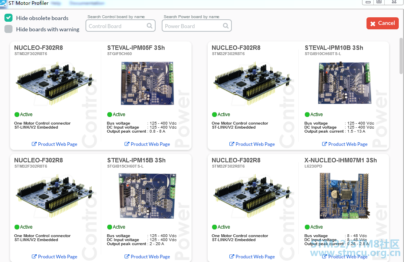Open ST Motor Profiler app icon
404x262 pixels.
pyautogui.click(x=3, y=3)
